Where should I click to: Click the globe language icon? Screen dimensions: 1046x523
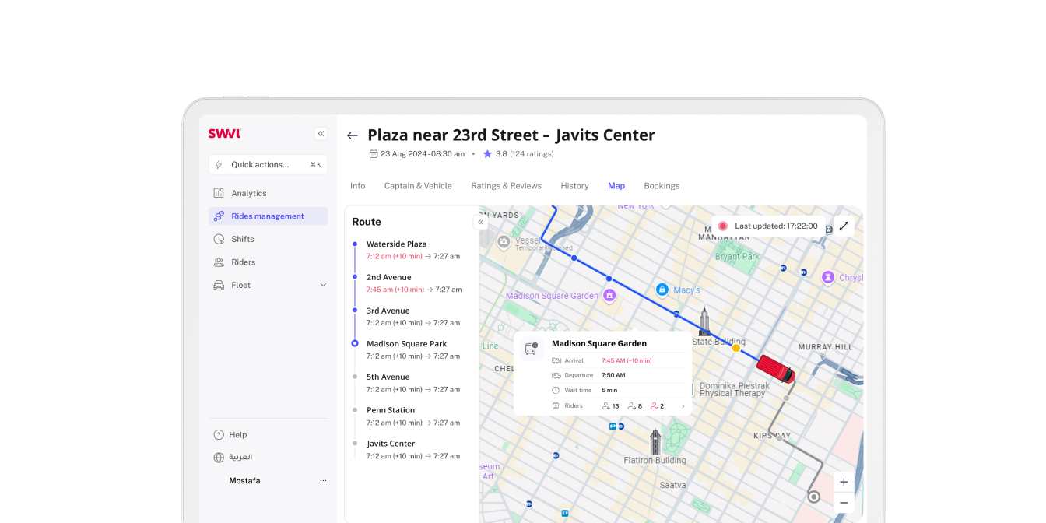(x=219, y=458)
